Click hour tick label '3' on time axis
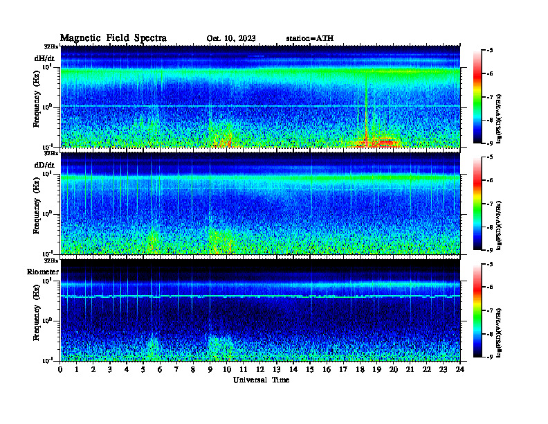This screenshot has height=424, width=548. click(110, 369)
